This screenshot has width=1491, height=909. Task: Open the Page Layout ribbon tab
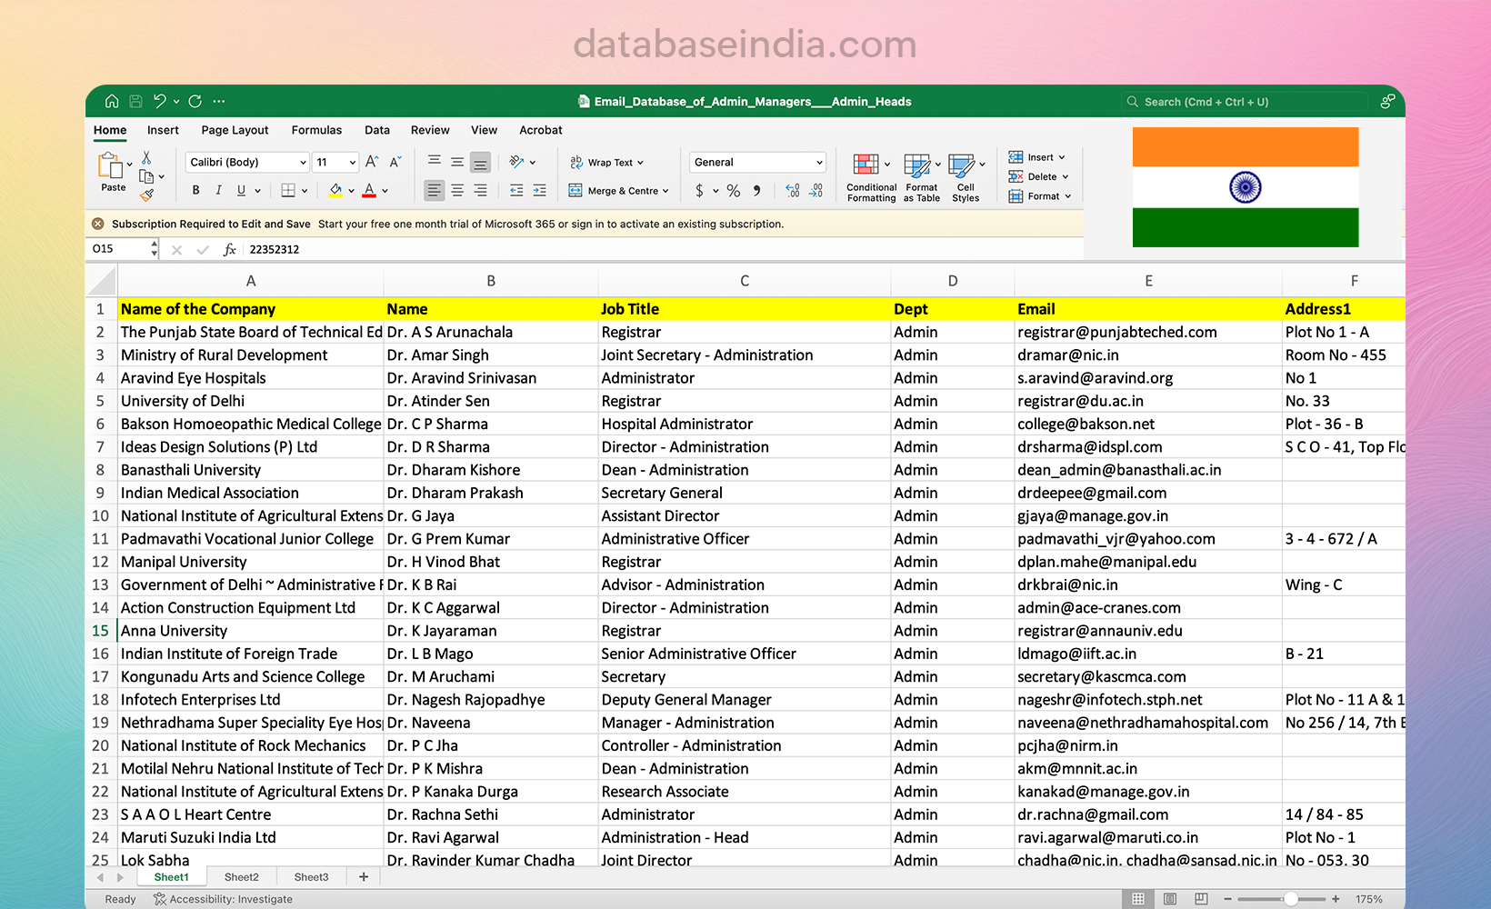coord(235,130)
